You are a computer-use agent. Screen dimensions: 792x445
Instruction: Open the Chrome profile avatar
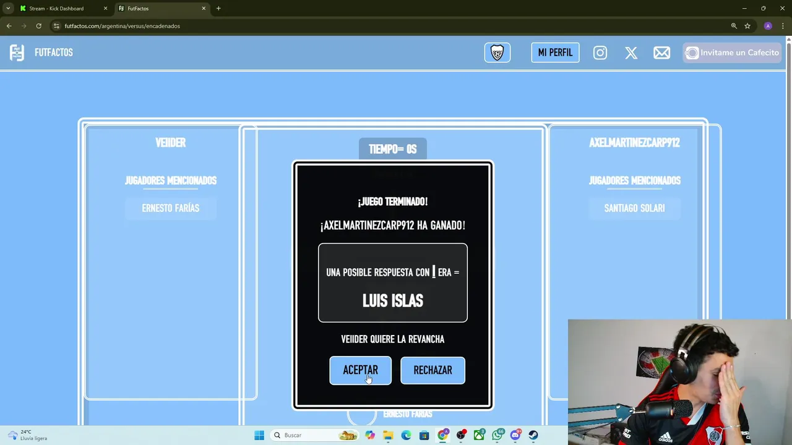point(768,26)
